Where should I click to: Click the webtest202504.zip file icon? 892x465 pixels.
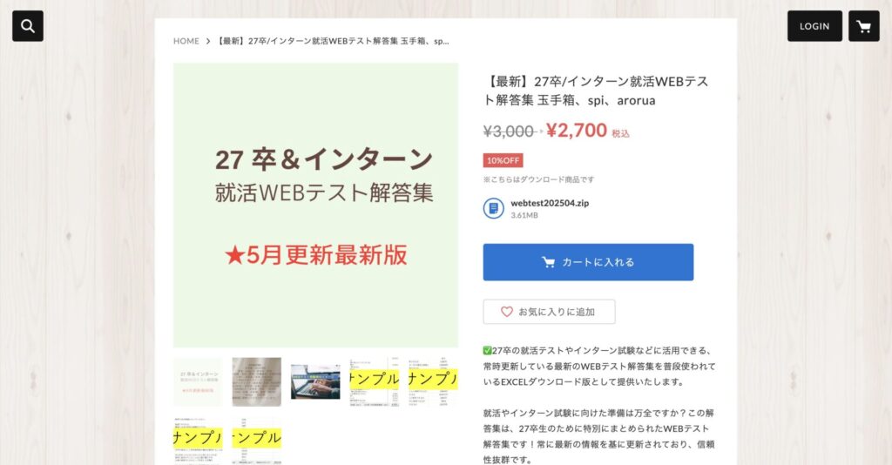point(494,208)
